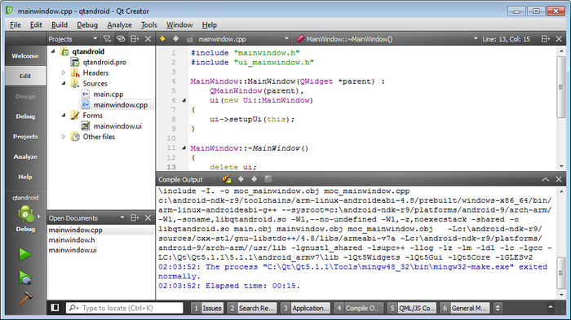The width and height of the screenshot is (571, 320).
Task: Switch to Welcome mode in sidebar
Action: pyautogui.click(x=25, y=56)
